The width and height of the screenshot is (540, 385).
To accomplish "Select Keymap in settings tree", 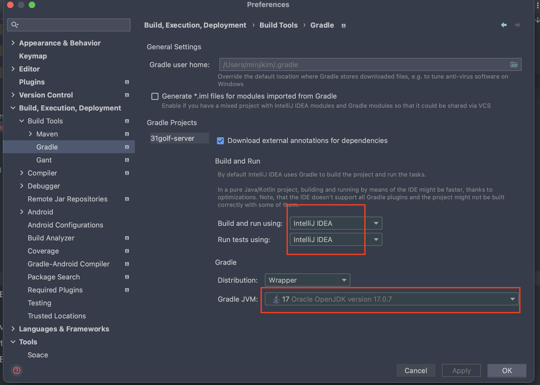I will 33,56.
